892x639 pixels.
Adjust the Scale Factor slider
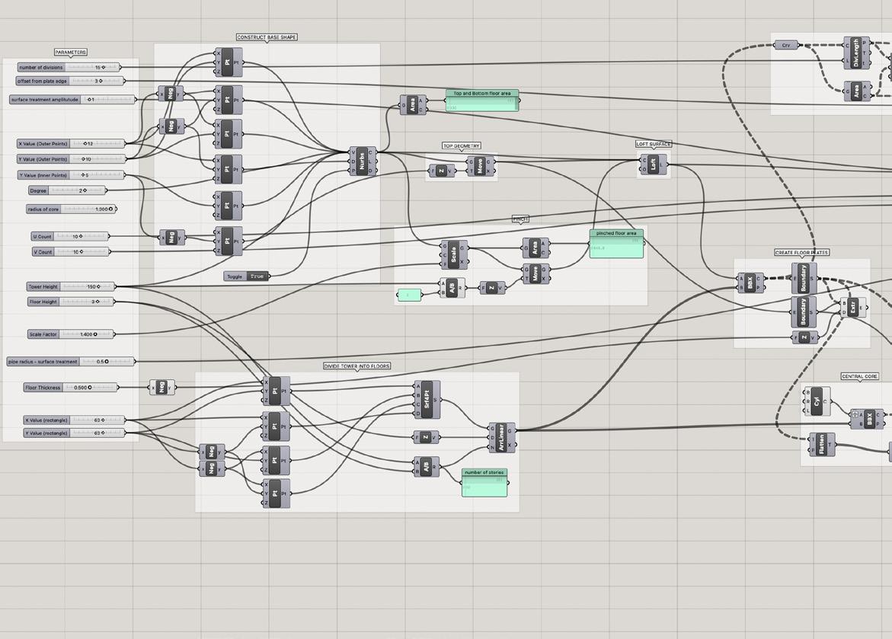tap(71, 334)
